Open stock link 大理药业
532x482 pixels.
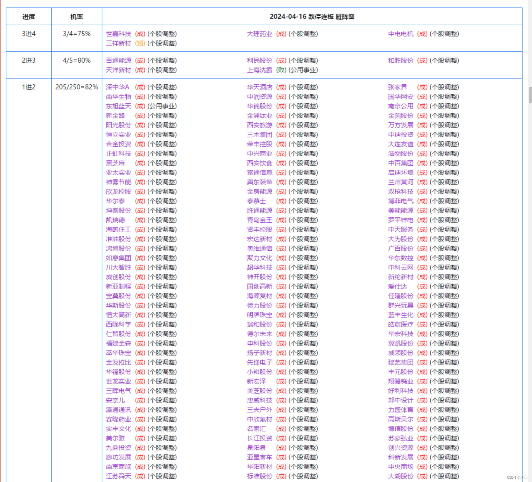pyautogui.click(x=260, y=34)
